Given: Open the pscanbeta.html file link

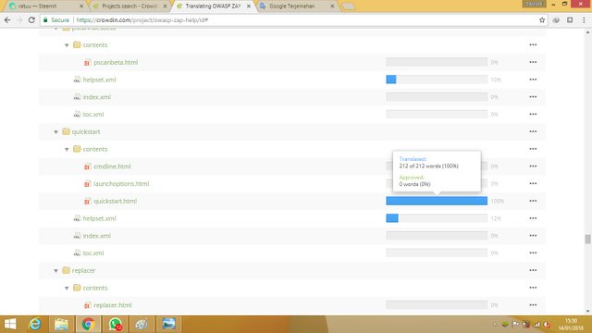Looking at the screenshot, I should [116, 62].
